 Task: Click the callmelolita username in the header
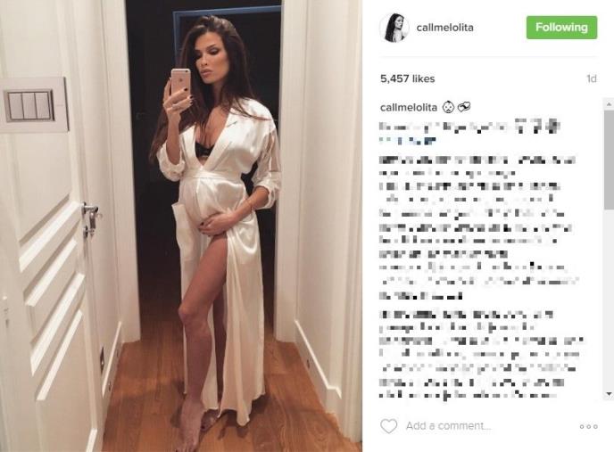click(x=444, y=28)
